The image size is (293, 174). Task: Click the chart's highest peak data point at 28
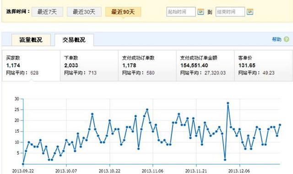(228, 103)
